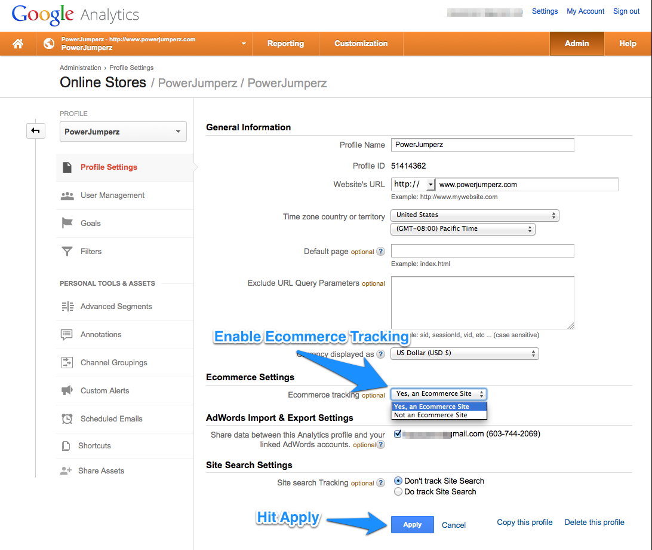Click the Administration breadcrumb link
Screen dimensions: 652x550
click(80, 68)
